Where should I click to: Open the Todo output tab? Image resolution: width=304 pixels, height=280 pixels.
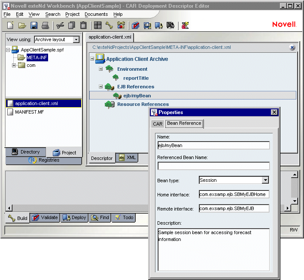pyautogui.click(x=124, y=218)
